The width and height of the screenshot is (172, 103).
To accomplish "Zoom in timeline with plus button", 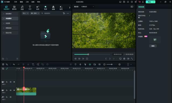I will click(119, 65).
